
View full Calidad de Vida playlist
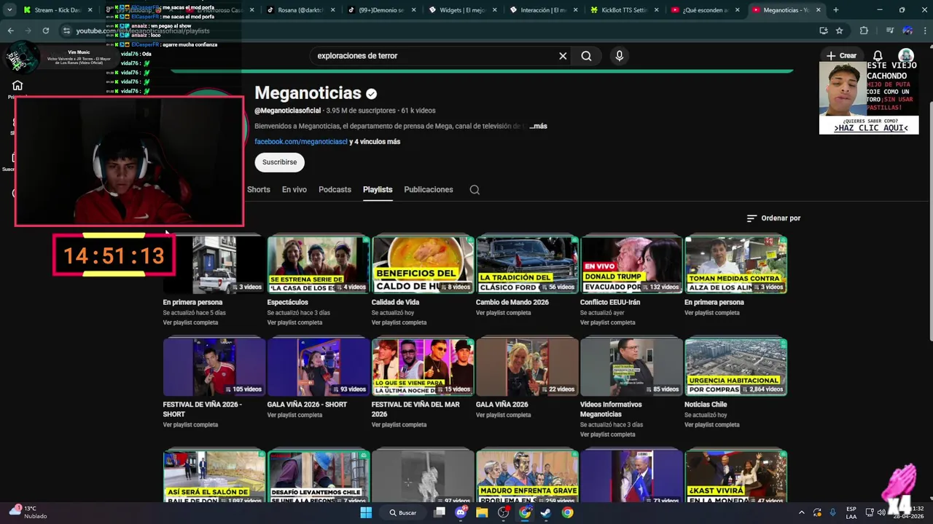(399, 322)
